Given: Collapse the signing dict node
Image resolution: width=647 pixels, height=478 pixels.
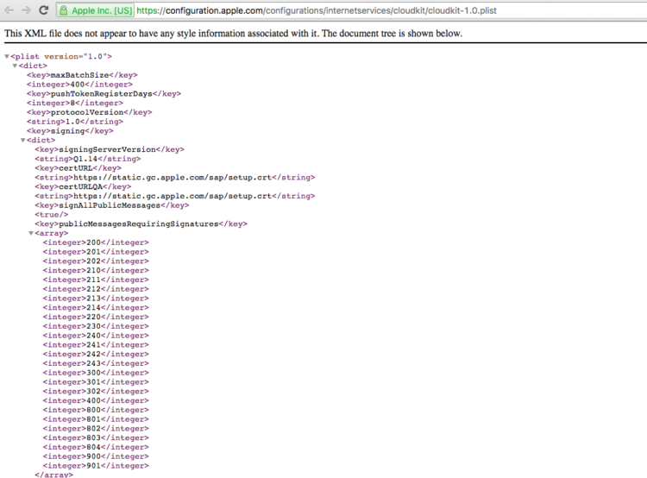Looking at the screenshot, I should [x=23, y=141].
